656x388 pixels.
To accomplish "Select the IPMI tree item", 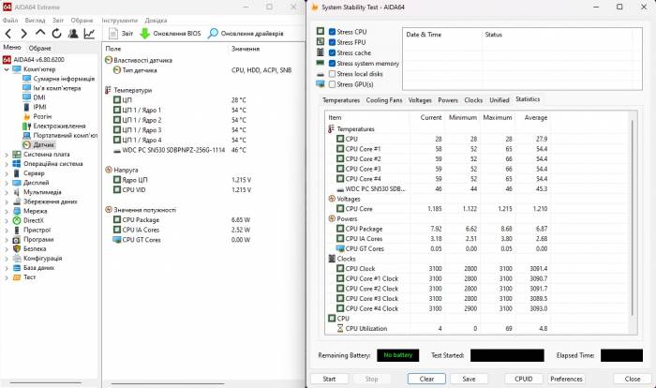I will coord(39,107).
